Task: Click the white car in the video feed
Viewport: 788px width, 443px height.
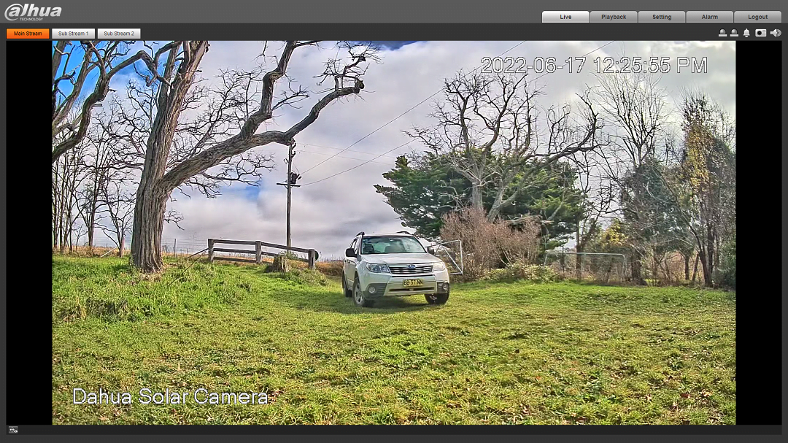Action: click(395, 269)
